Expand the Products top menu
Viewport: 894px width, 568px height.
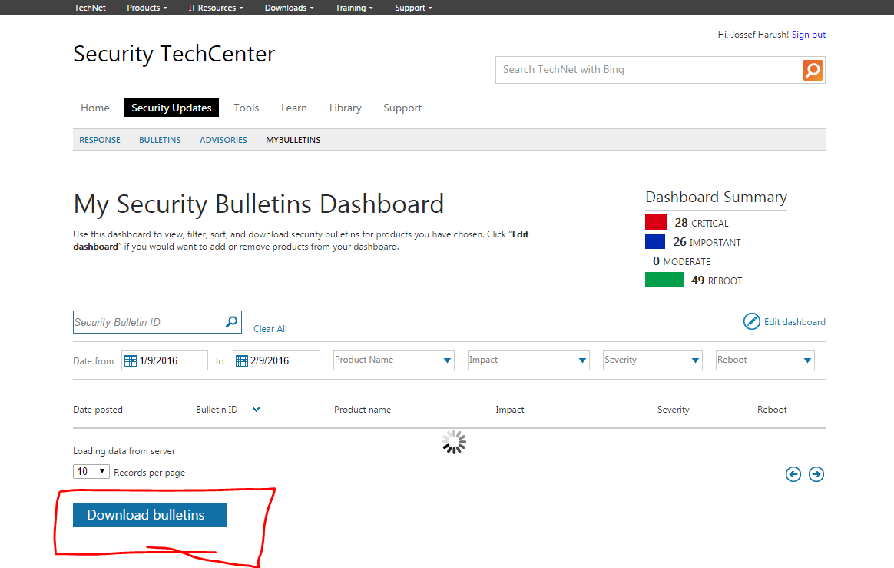147,8
